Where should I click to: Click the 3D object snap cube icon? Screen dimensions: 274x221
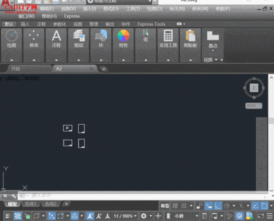click(x=36, y=216)
